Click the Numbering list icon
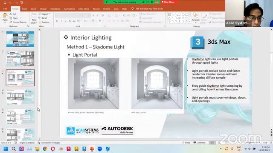This screenshot has width=273, height=153. (116, 15)
